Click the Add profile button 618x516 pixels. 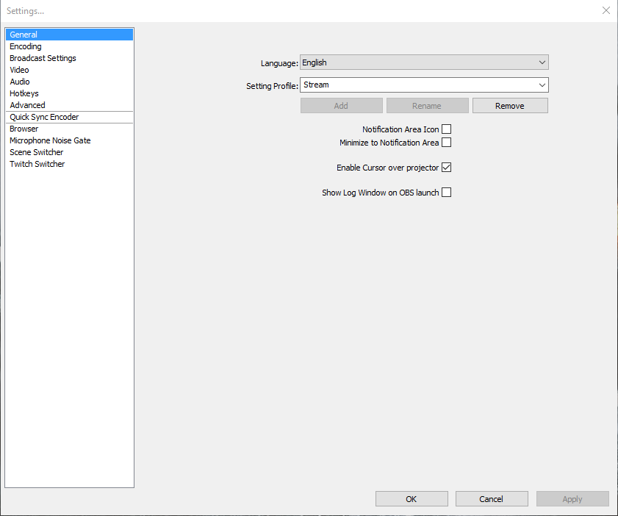pos(341,106)
